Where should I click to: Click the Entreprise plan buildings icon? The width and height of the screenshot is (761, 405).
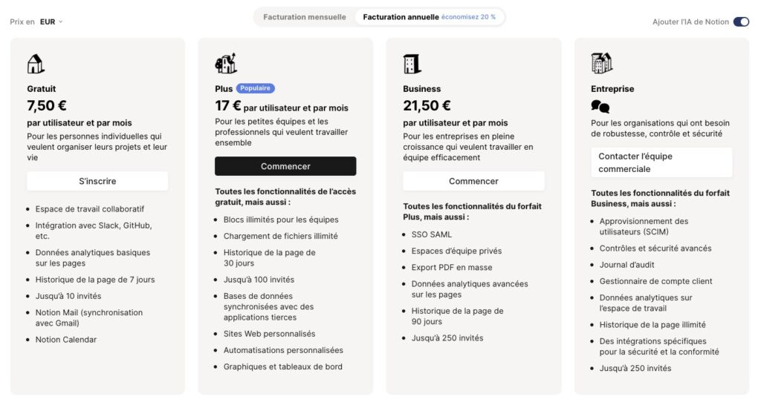coord(601,63)
